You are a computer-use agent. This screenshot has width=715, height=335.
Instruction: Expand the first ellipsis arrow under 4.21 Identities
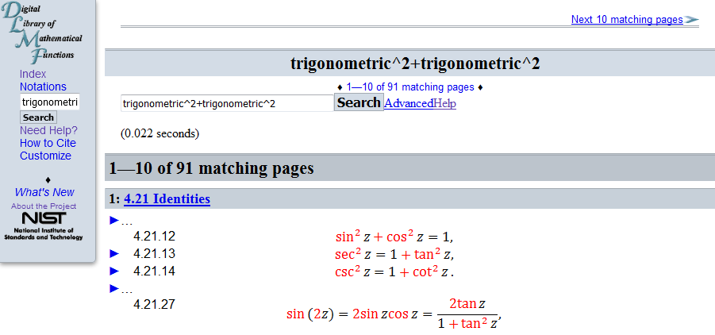113,220
